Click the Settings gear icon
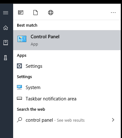Screen dimensions: 122x138 (x=19, y=66)
